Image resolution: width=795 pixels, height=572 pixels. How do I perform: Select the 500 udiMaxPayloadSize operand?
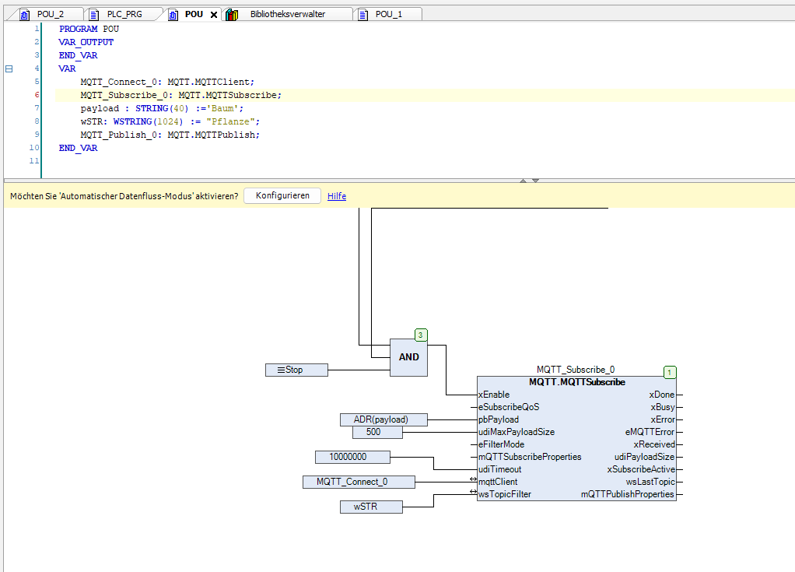pos(376,432)
